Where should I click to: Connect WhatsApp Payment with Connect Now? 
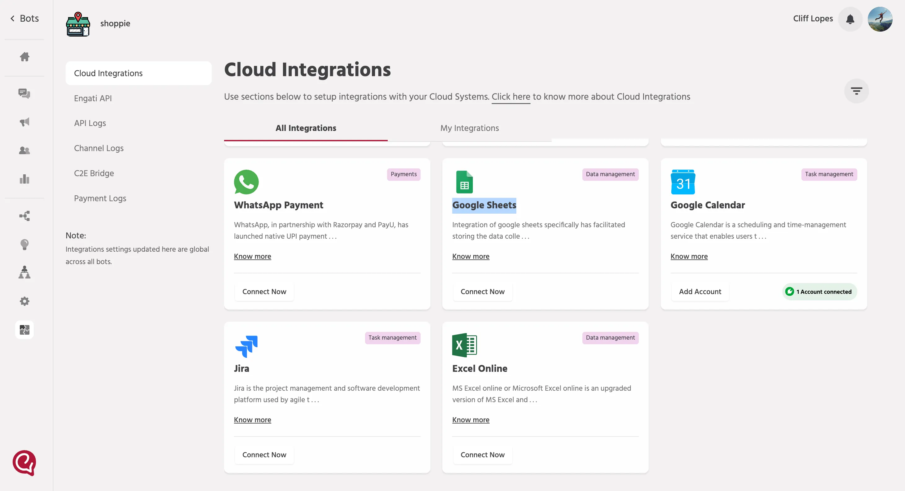coord(264,292)
